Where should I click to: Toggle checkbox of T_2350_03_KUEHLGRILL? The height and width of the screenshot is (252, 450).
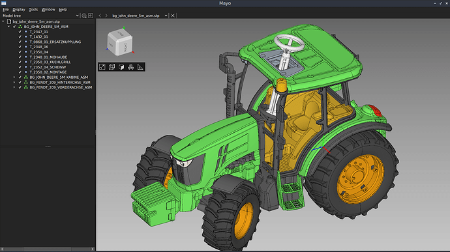[20, 62]
